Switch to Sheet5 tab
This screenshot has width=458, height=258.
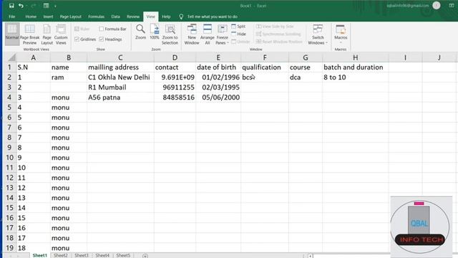[123, 255]
